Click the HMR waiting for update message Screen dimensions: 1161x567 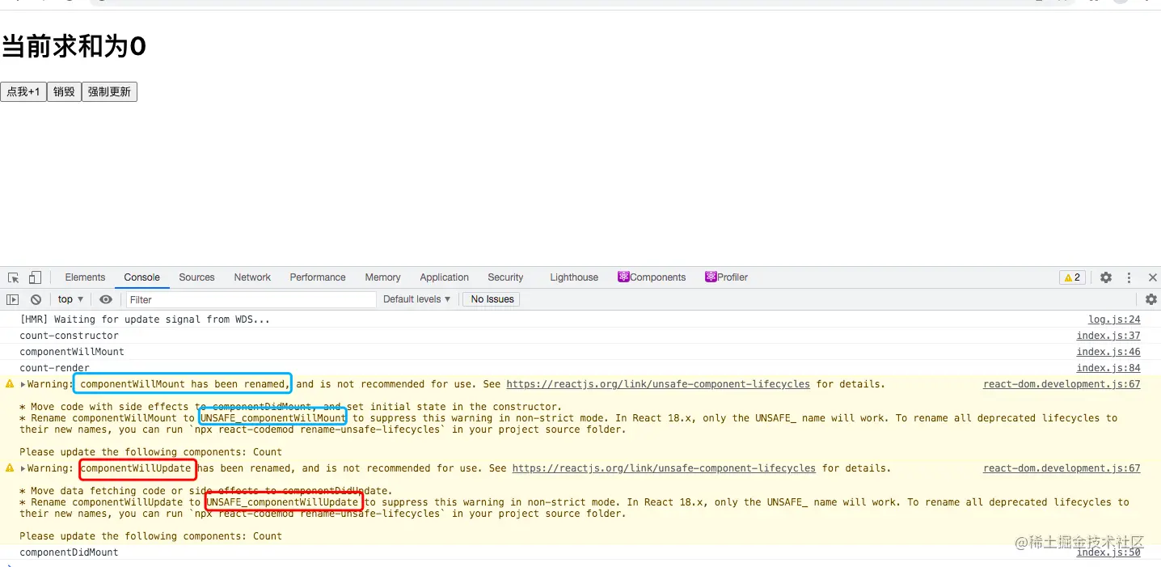click(145, 319)
